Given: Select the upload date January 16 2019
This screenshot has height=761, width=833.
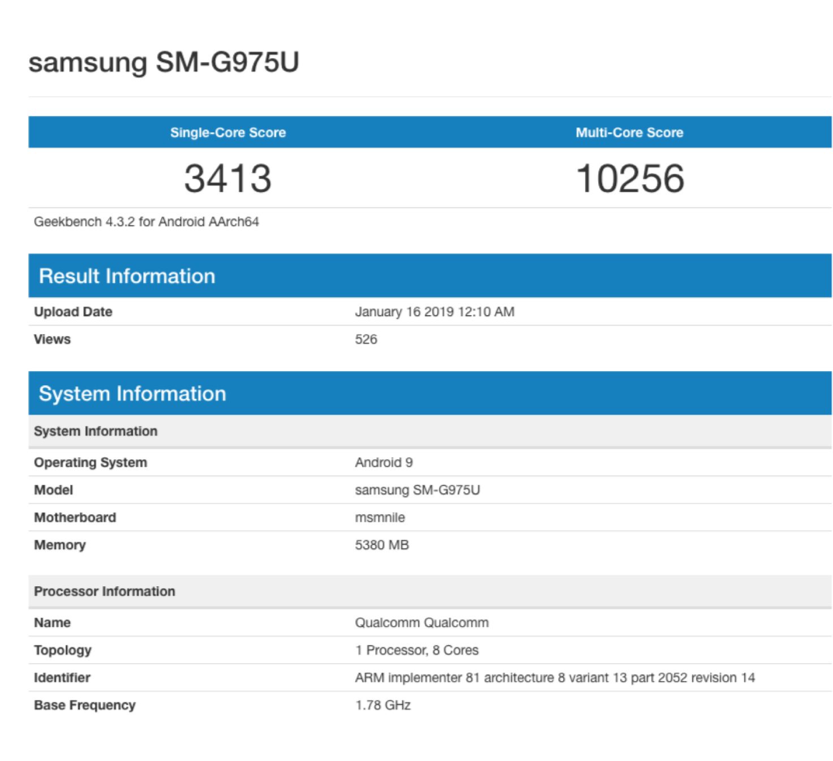Looking at the screenshot, I should [434, 312].
